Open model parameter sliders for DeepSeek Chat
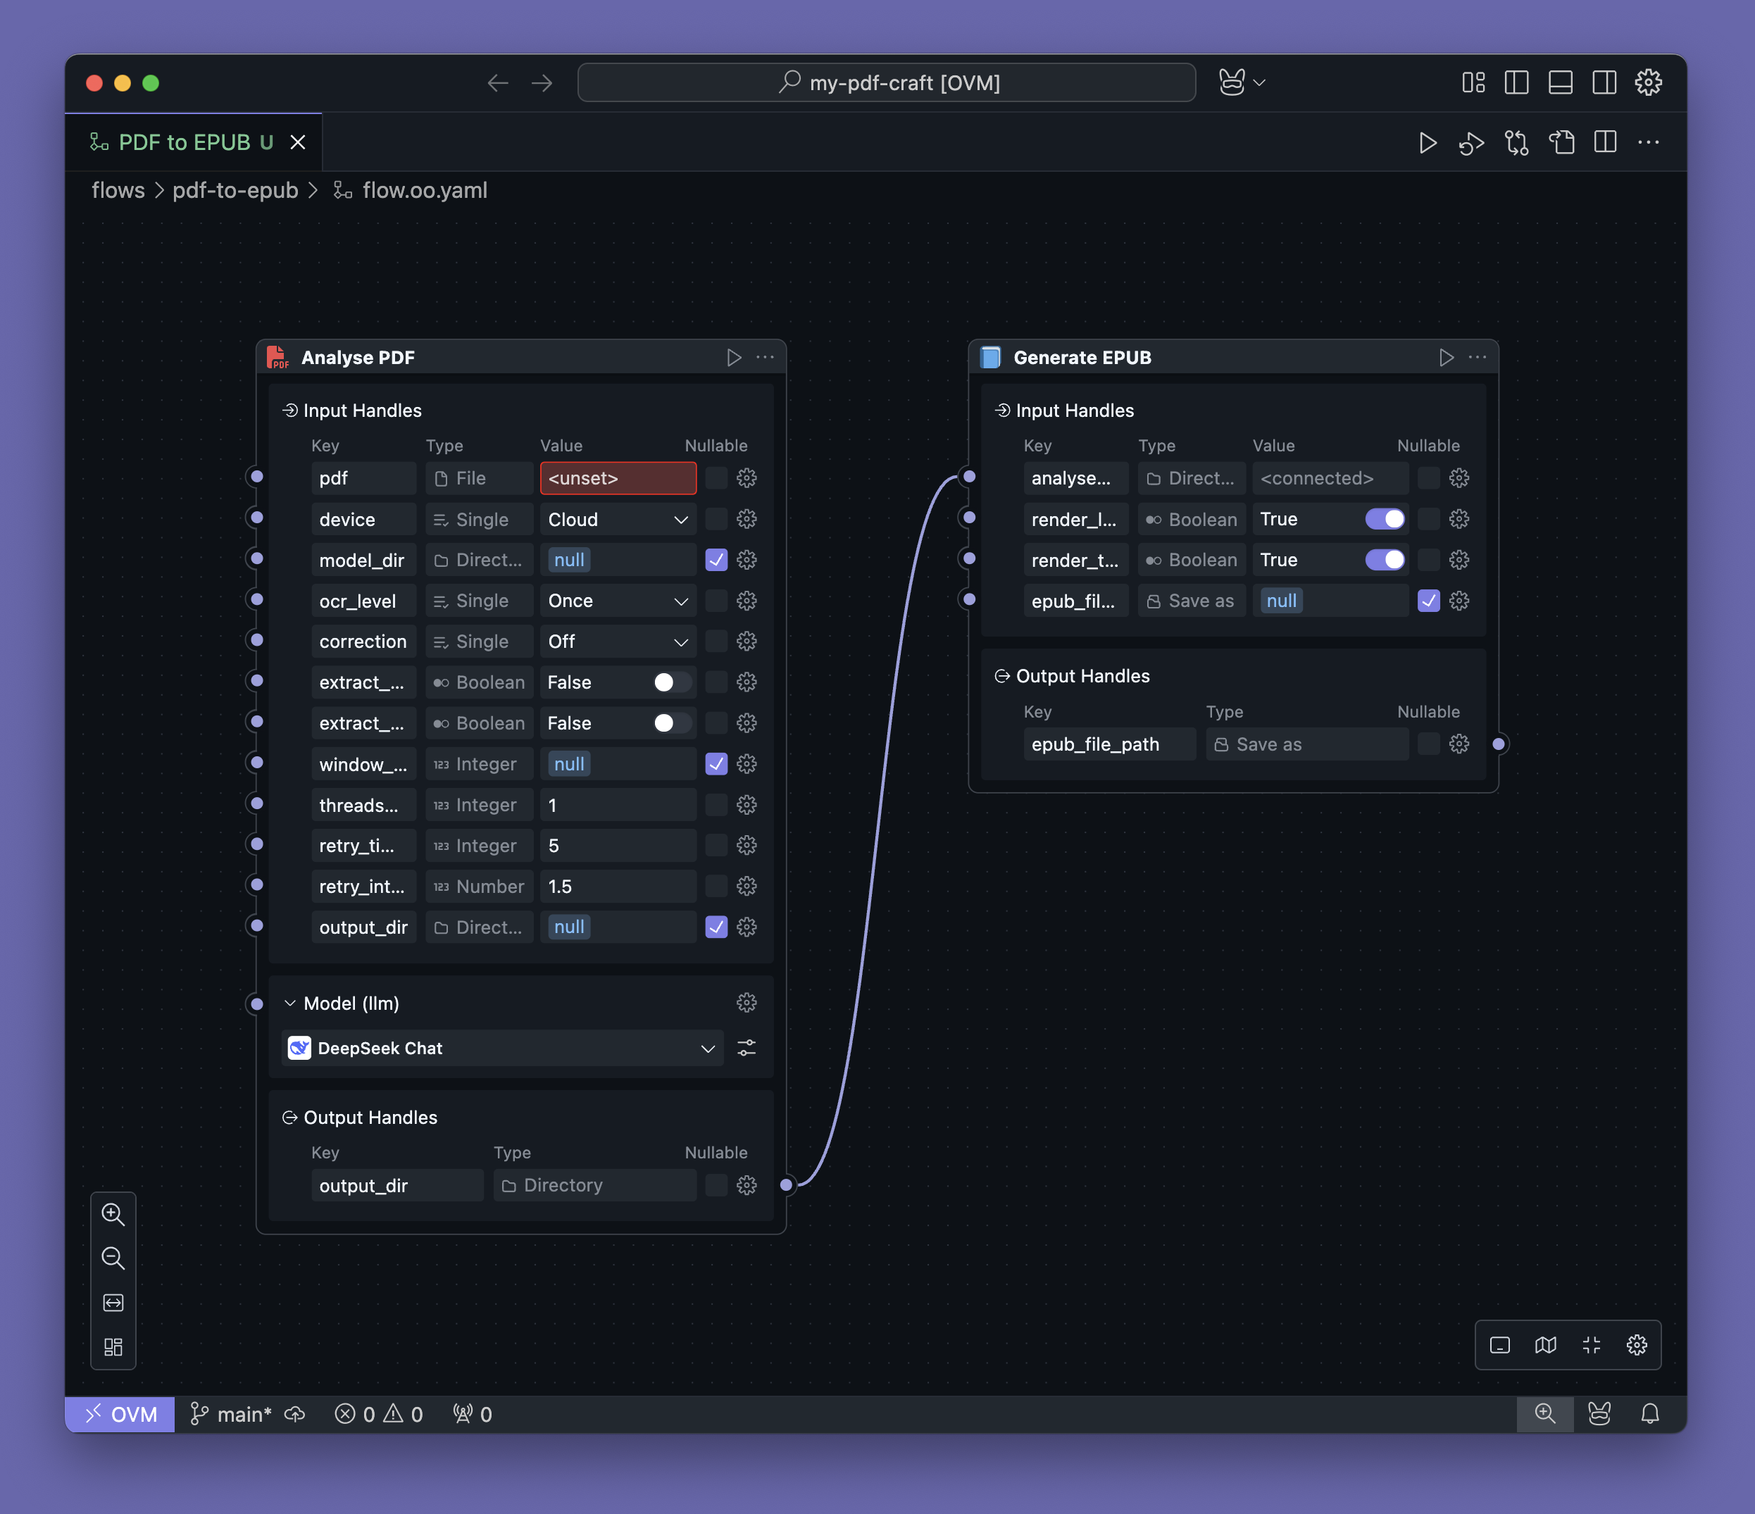Image resolution: width=1755 pixels, height=1514 pixels. [747, 1049]
